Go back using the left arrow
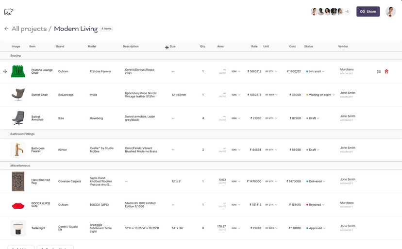This screenshot has width=402, height=249. point(6,29)
